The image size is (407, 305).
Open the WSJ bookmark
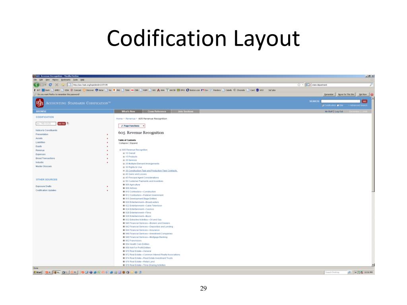point(260,90)
